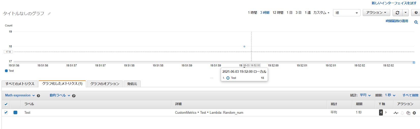420x129 pixels.
Task: Click the data point at value 18
Action: click(x=244, y=46)
